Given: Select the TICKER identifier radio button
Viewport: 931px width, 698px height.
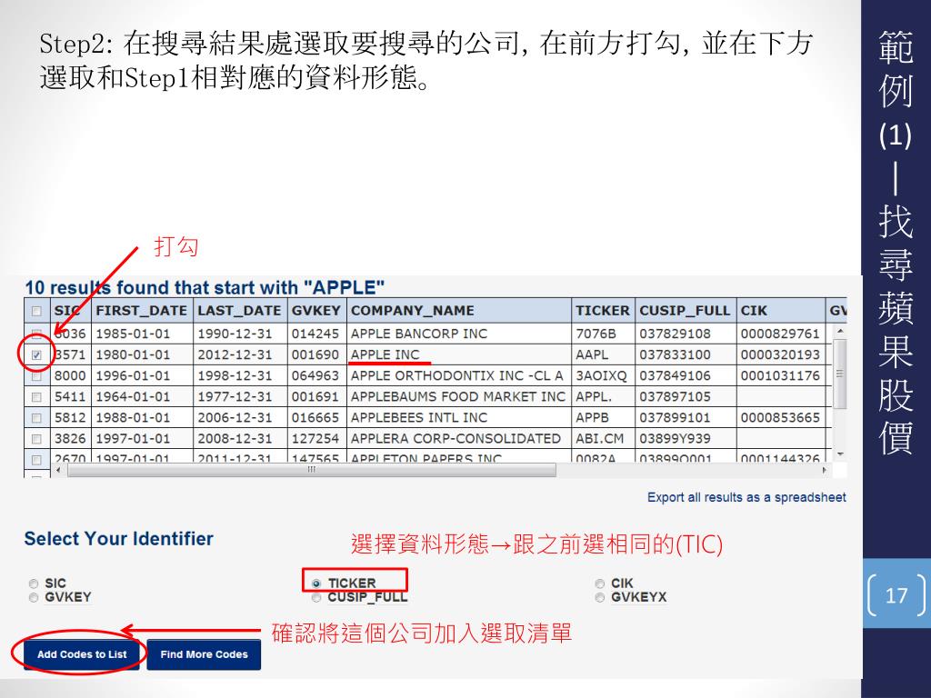Looking at the screenshot, I should tap(316, 583).
